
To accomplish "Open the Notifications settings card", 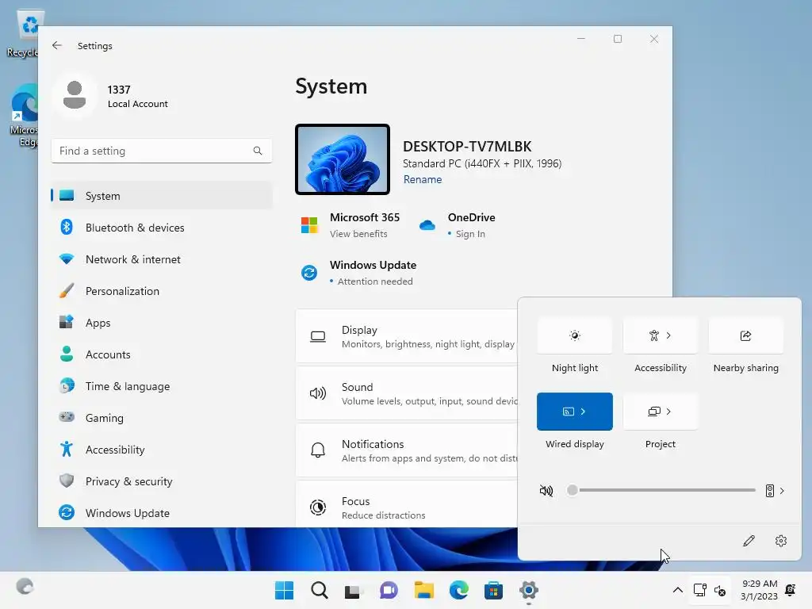I will (x=407, y=450).
